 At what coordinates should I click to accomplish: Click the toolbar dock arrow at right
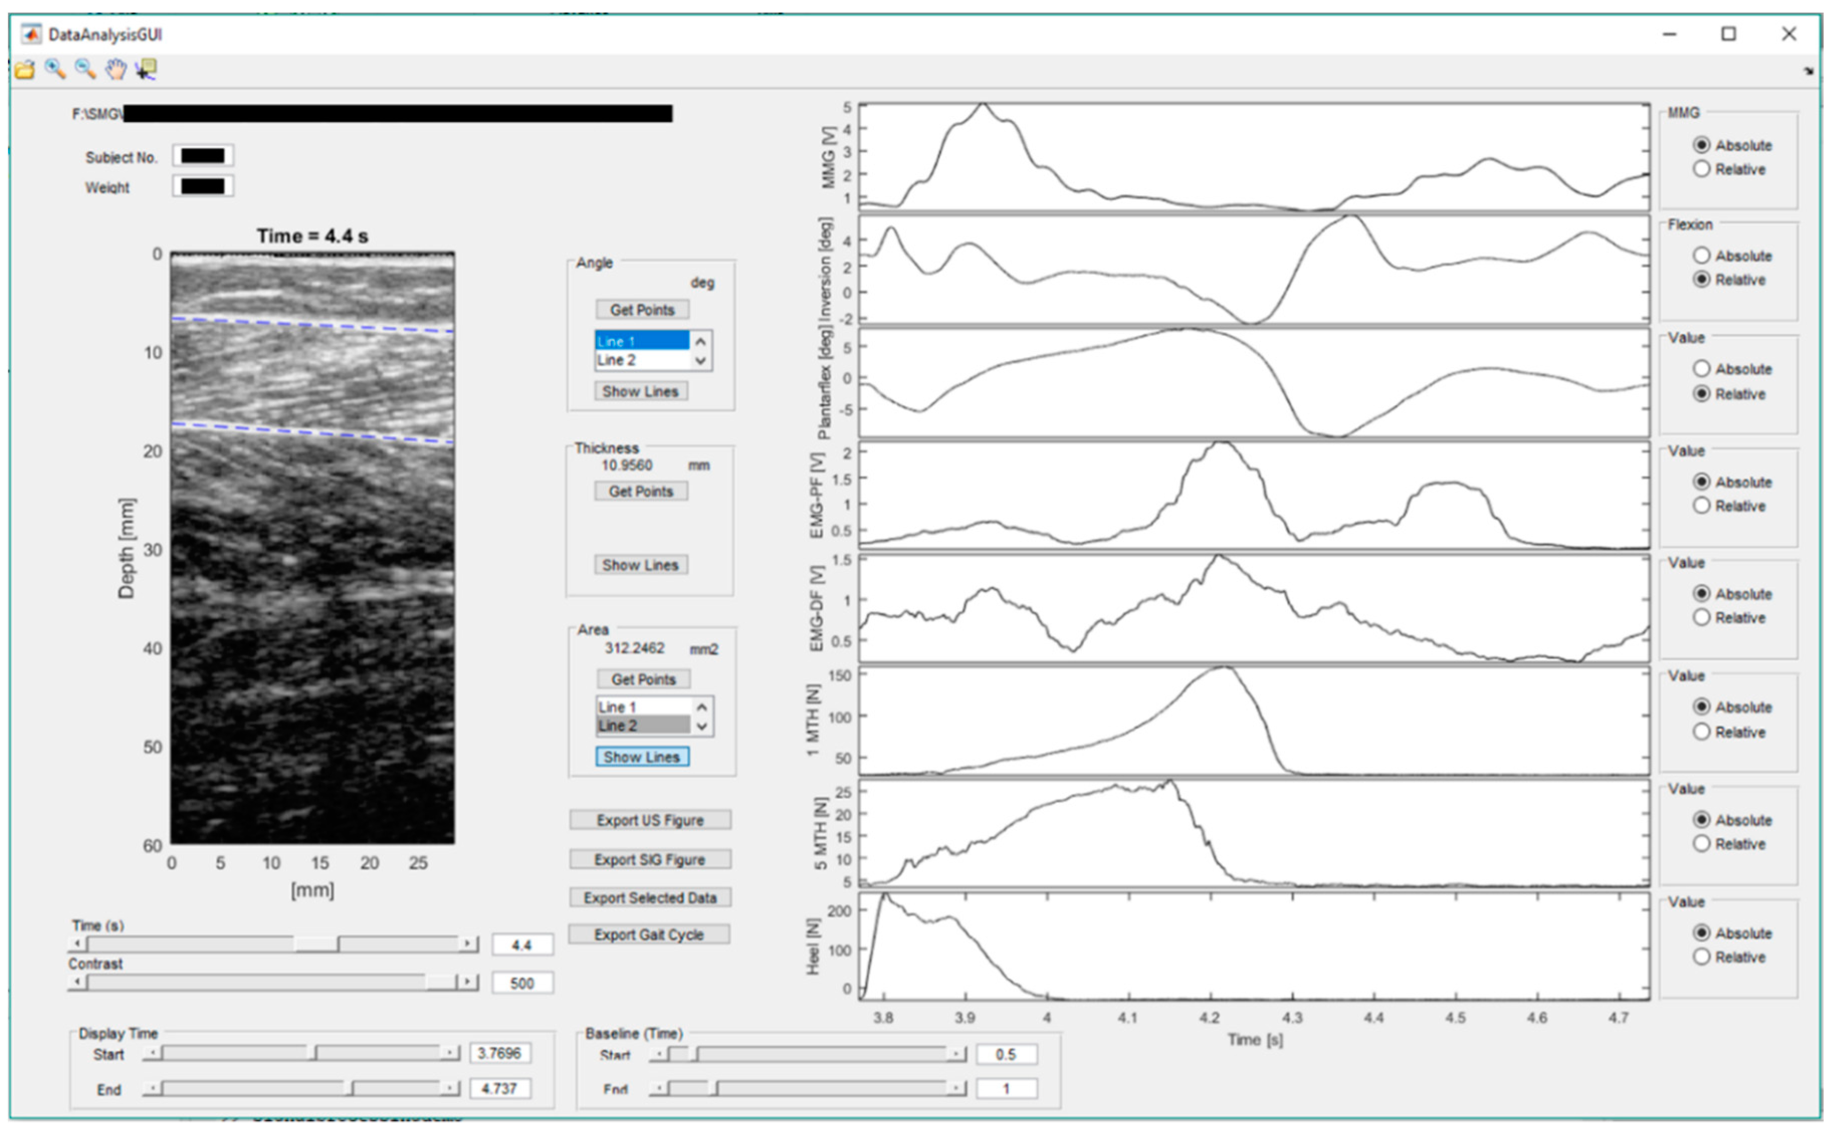[1808, 71]
